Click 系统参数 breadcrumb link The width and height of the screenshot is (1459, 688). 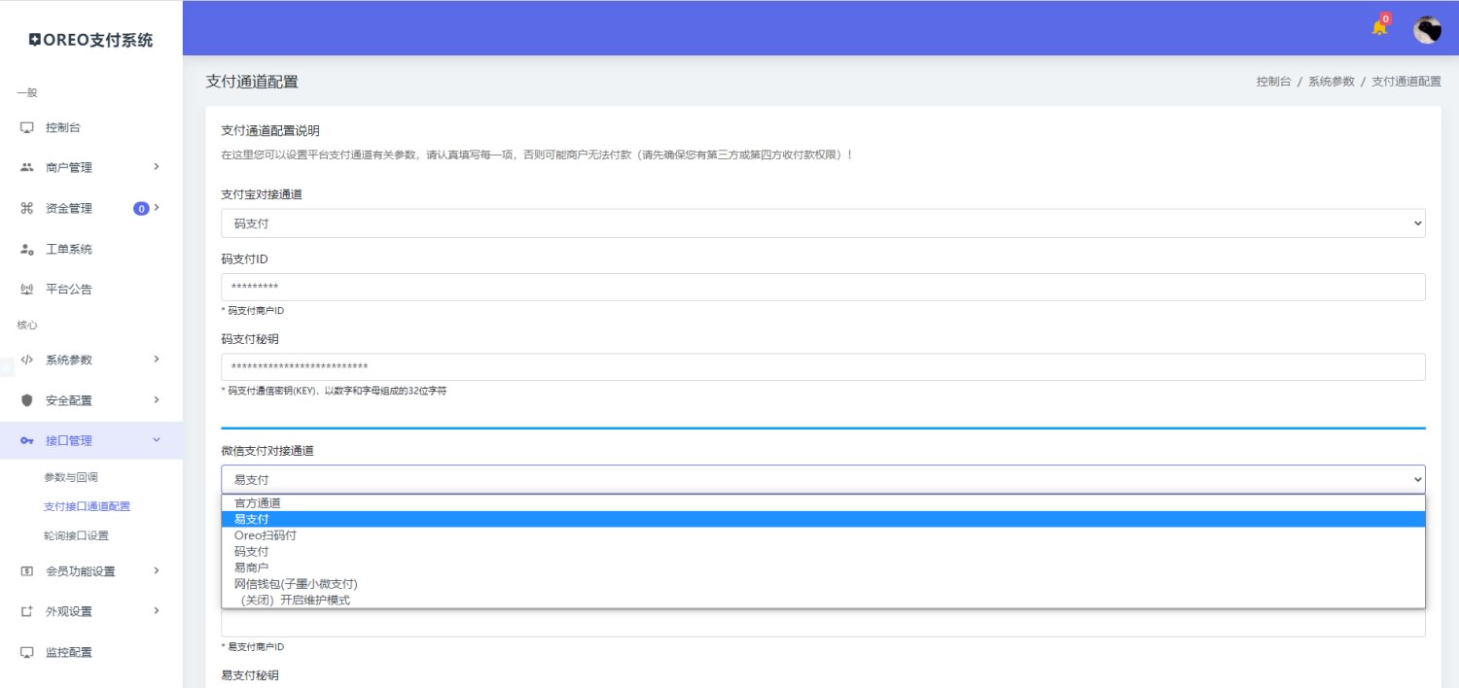pyautogui.click(x=1331, y=82)
